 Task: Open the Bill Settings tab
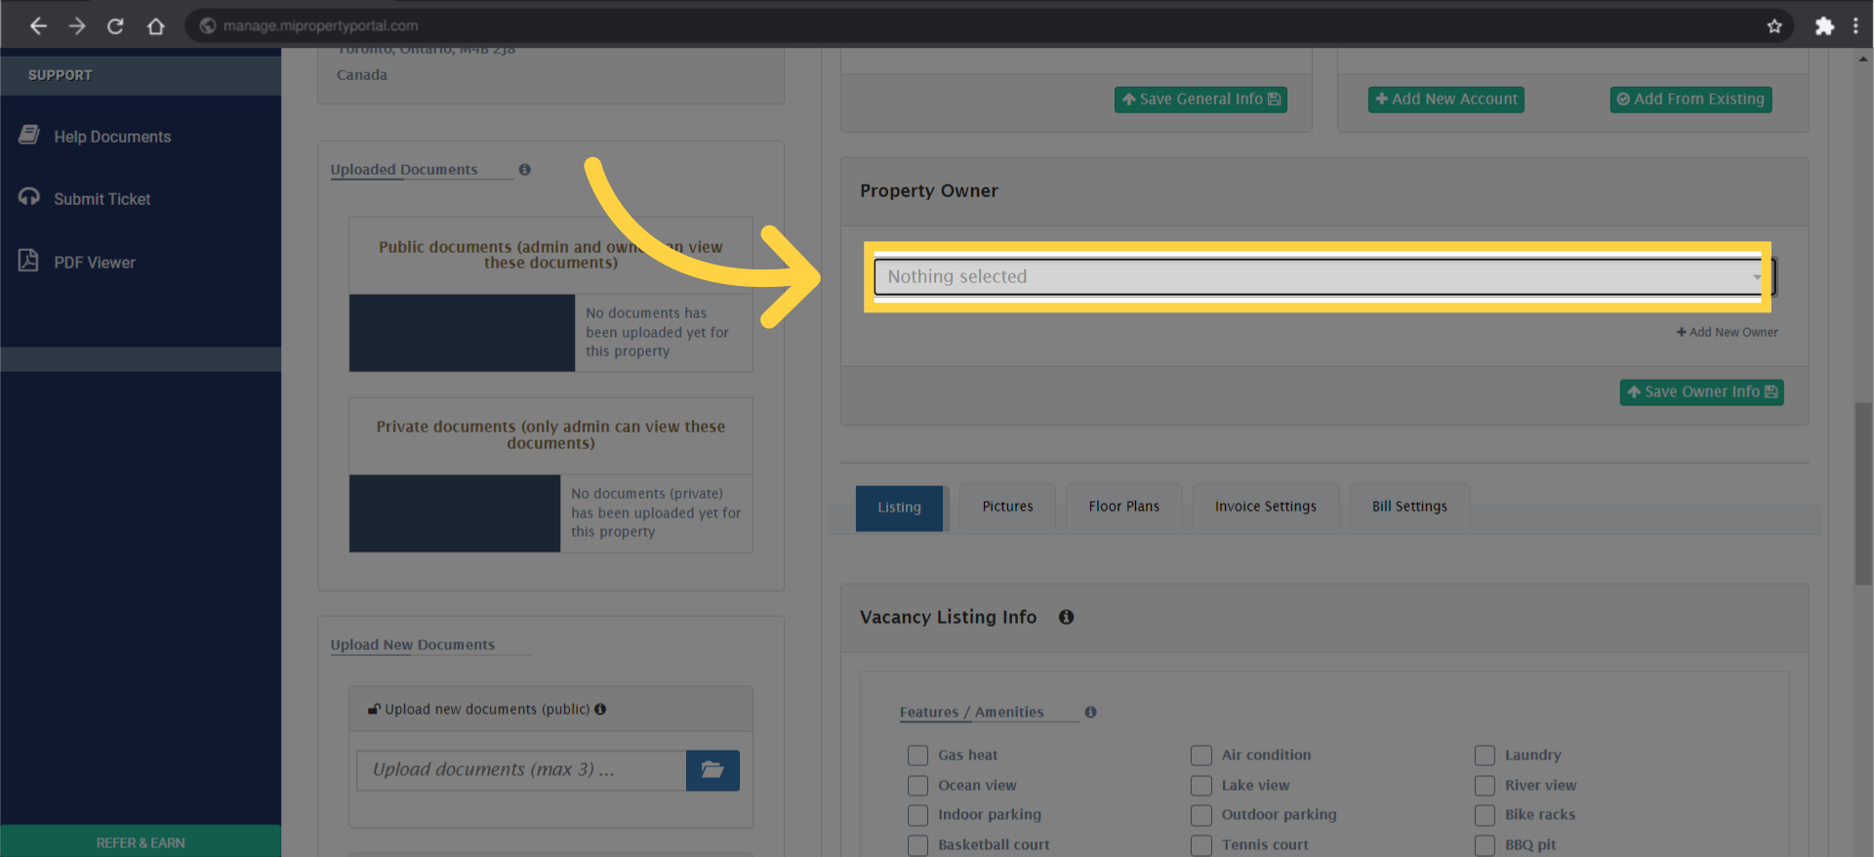pos(1409,507)
